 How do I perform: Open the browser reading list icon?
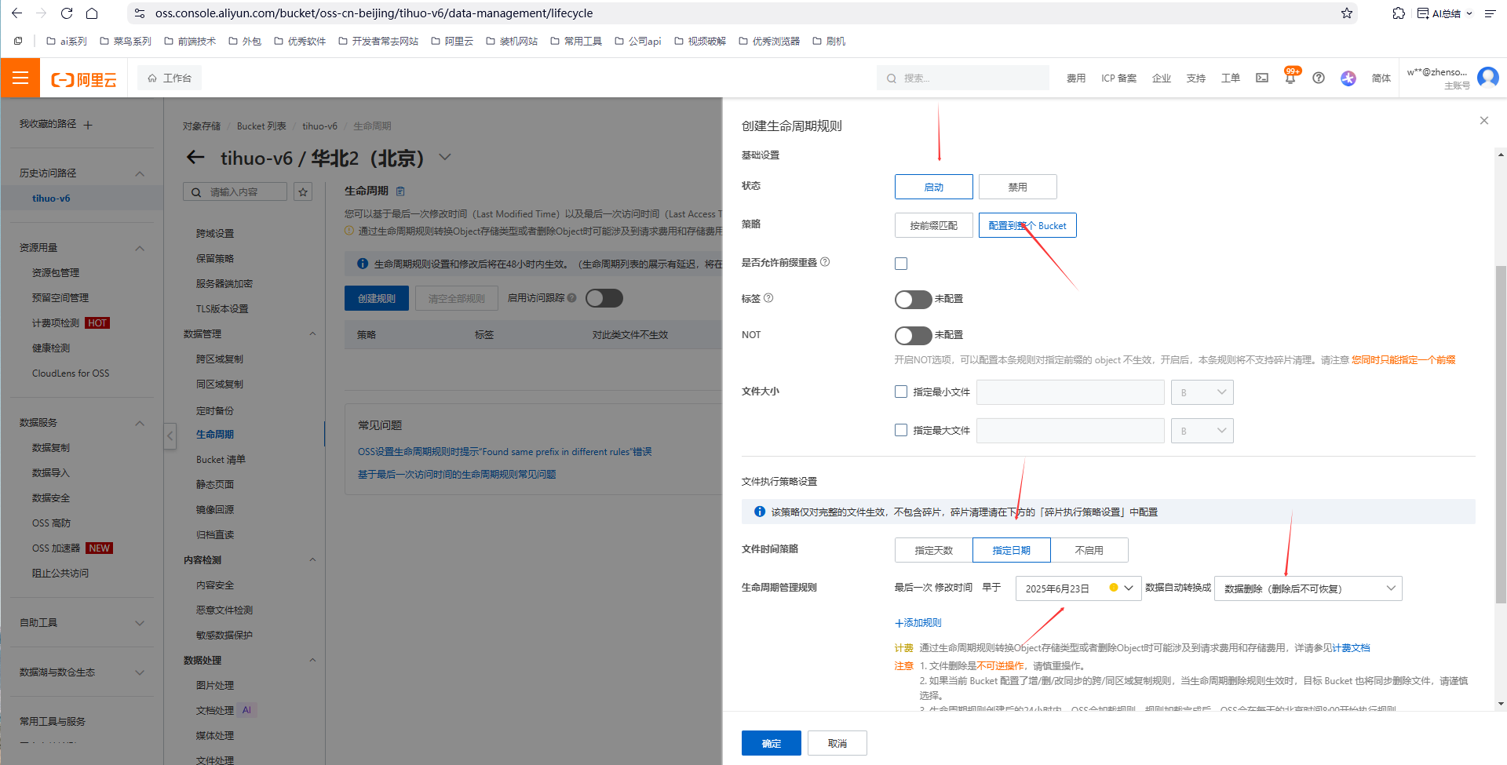(1490, 13)
